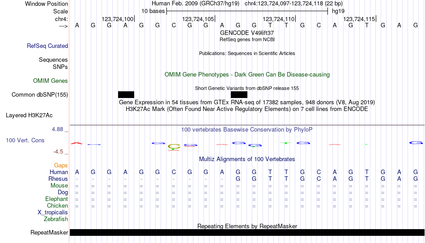Click the H3K27Ac Mark ENCODE track title

(247, 109)
